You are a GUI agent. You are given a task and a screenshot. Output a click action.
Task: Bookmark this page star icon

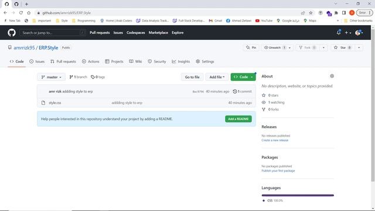coord(311,13)
